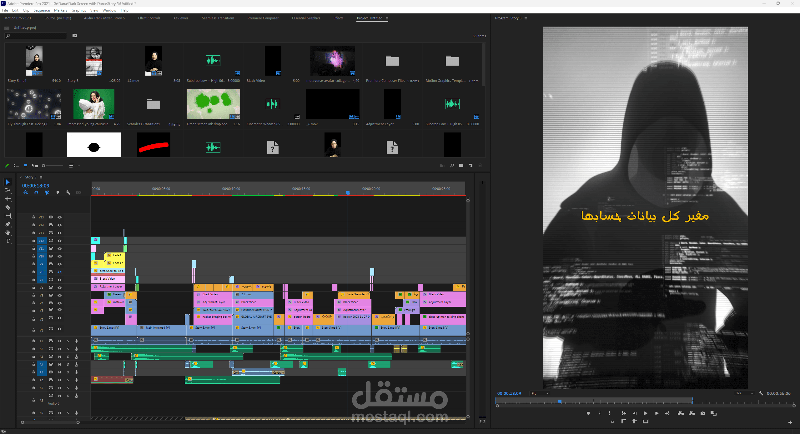Screen dimensions: 800x434
Task: Open Project panel hamburger menu
Action: click(387, 18)
